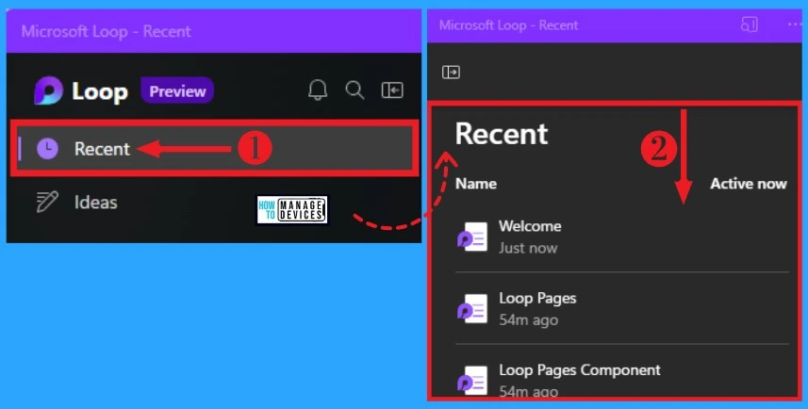Click left window title 'Microsoft Loop - Recent'
Image resolution: width=808 pixels, height=409 pixels.
pos(107,31)
